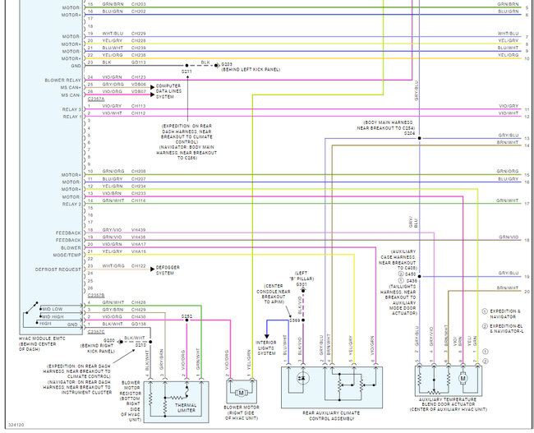The width and height of the screenshot is (534, 433).
Task: Click the HVAC Module, EMTC caption
Action: [42, 343]
